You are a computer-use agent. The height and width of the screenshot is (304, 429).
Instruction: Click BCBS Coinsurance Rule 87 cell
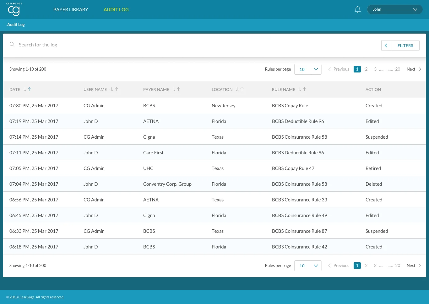coord(299,231)
